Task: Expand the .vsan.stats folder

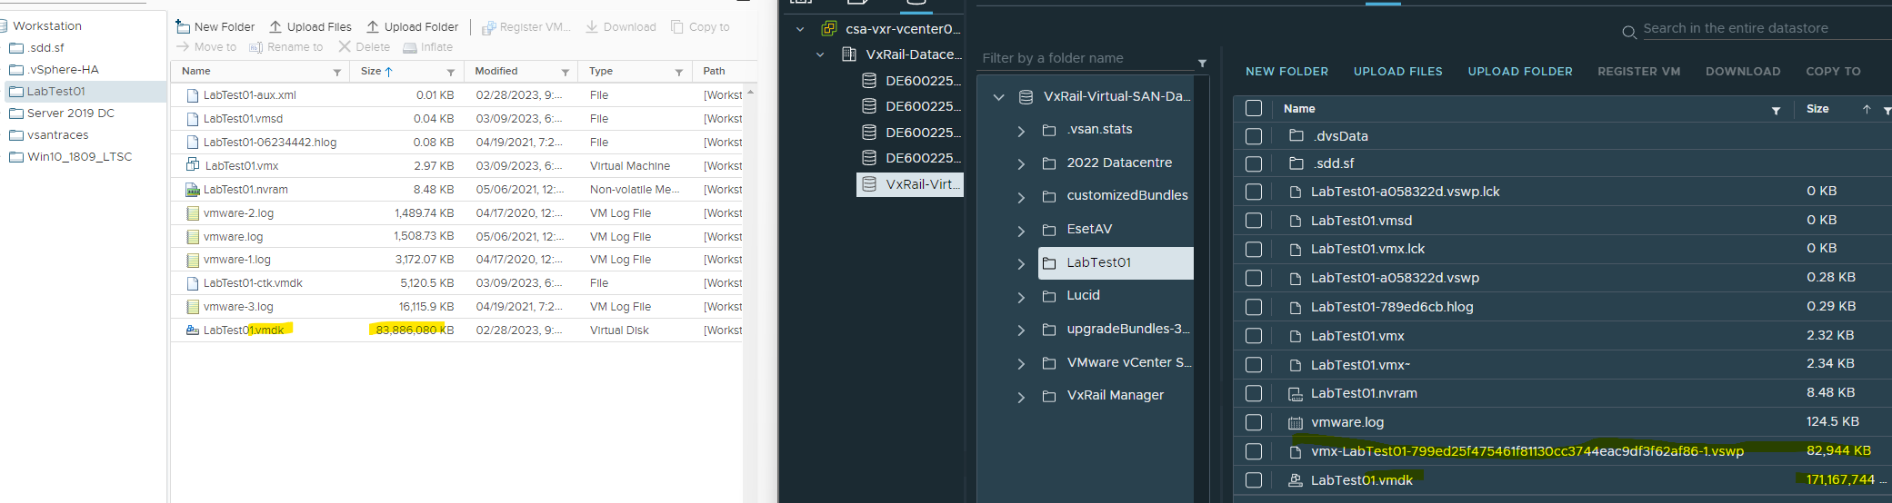Action: 1021,131
